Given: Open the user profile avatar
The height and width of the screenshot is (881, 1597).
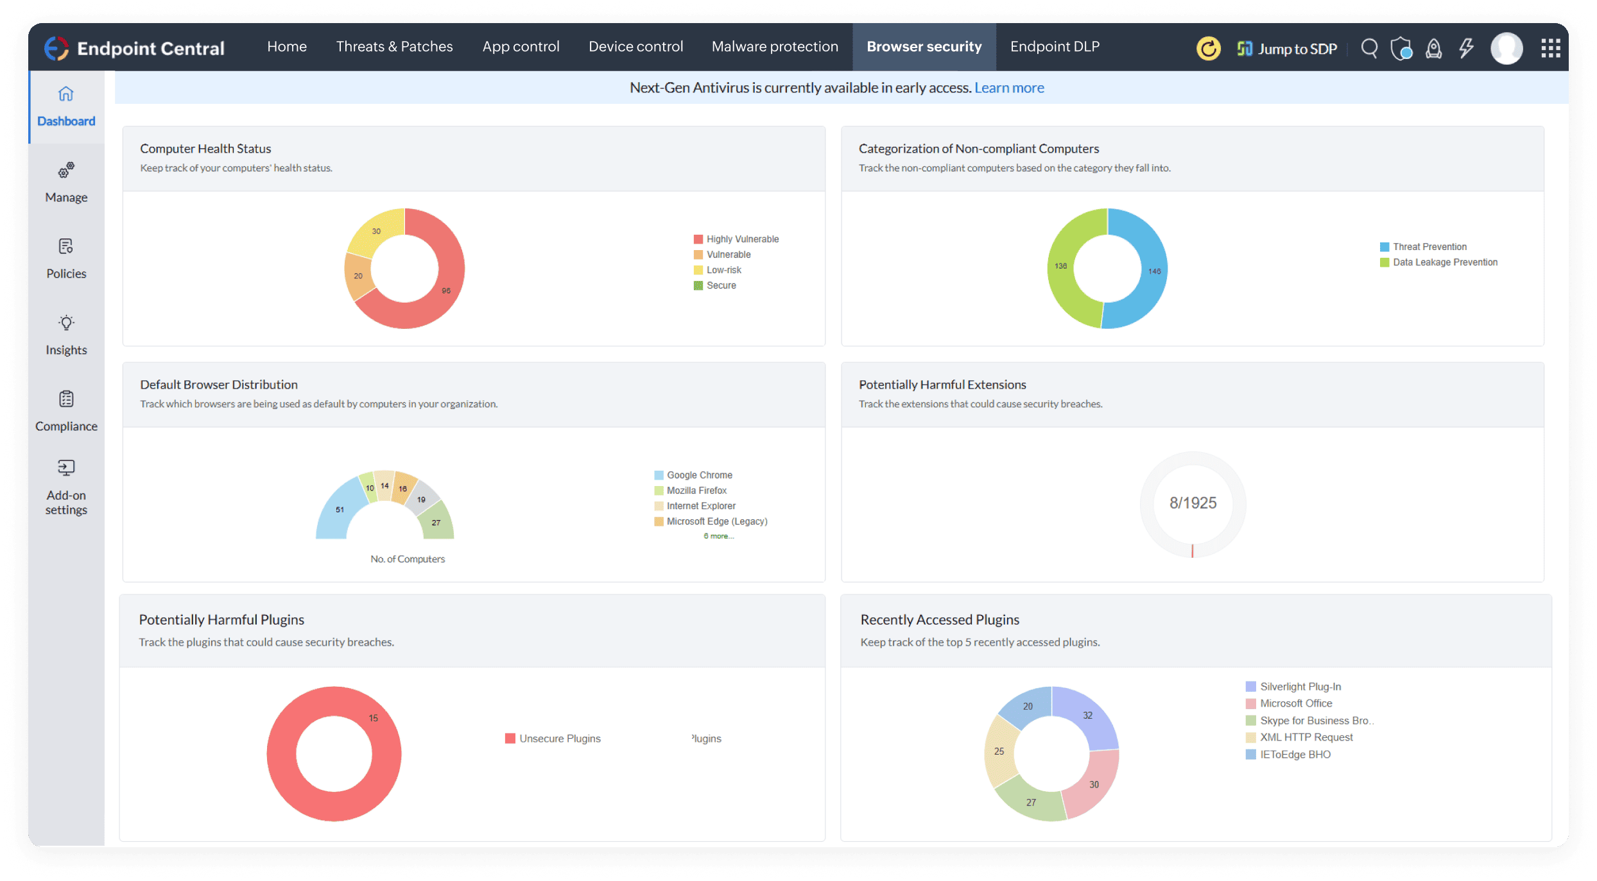Looking at the screenshot, I should tap(1506, 49).
